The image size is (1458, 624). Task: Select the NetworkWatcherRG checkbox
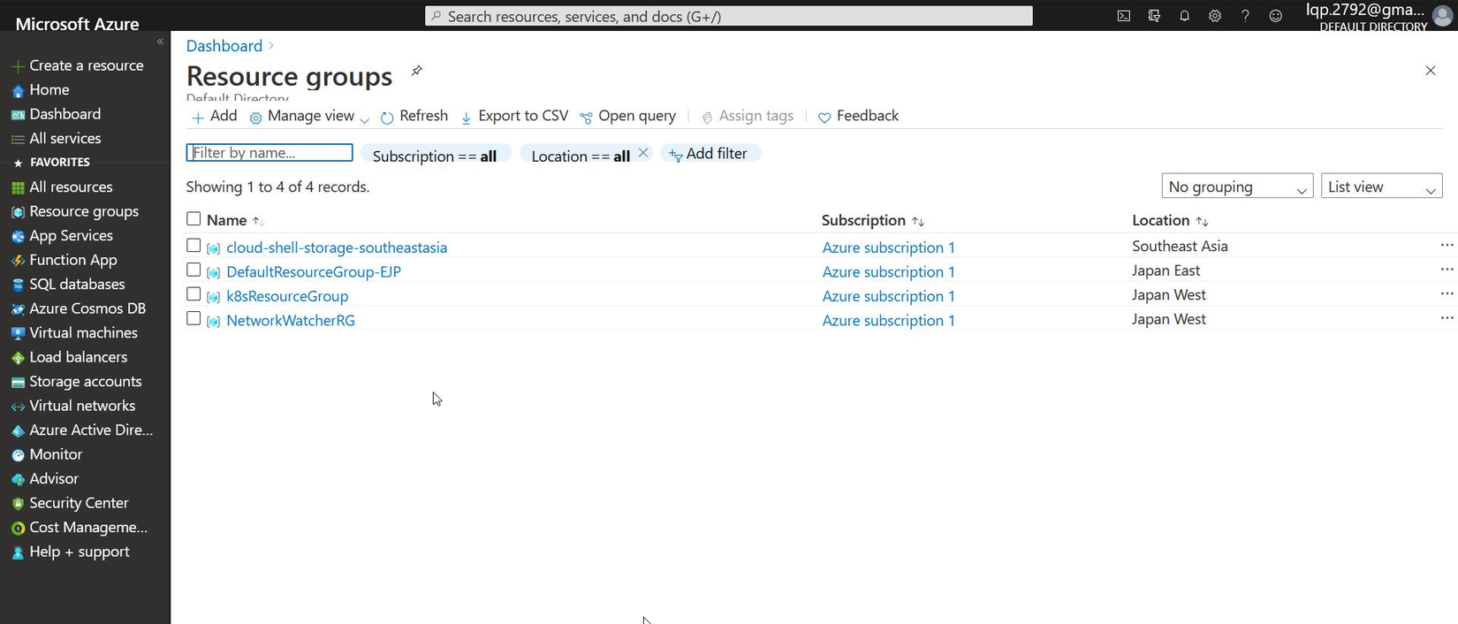click(x=194, y=318)
